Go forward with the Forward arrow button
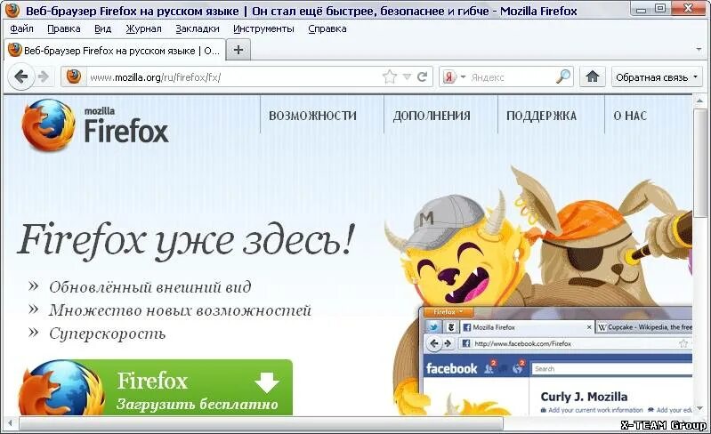Screen dimensions: 711x434 tap(44, 77)
